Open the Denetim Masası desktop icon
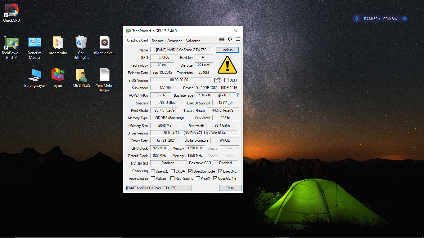This screenshot has height=238, width=424. [x=34, y=47]
